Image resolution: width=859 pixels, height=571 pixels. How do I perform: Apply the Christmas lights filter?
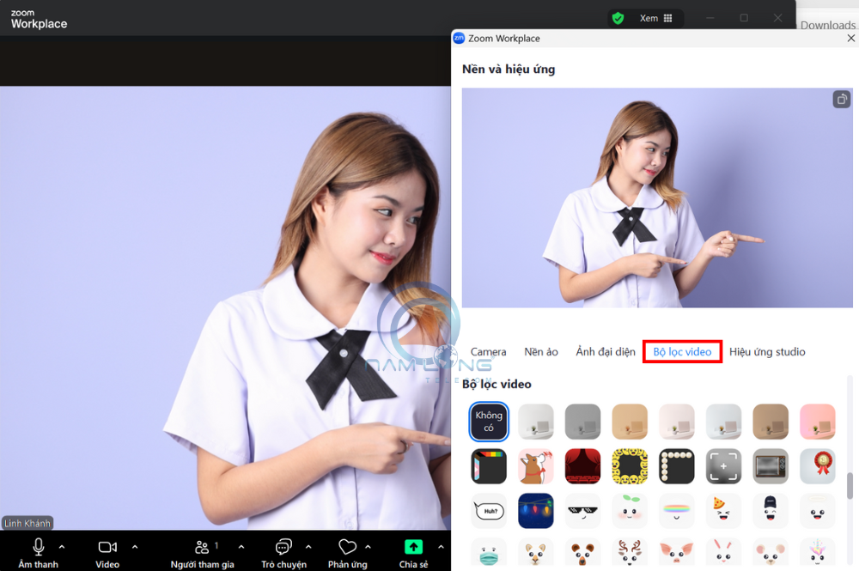[x=535, y=510]
